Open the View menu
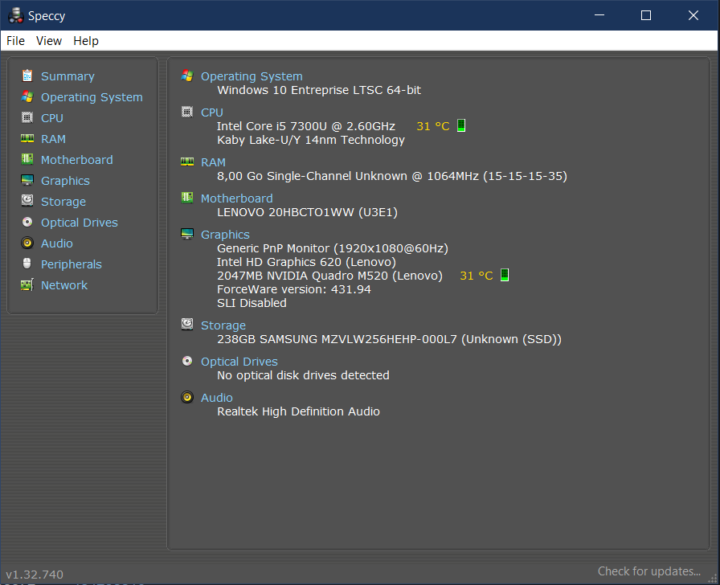The image size is (720, 585). [49, 41]
